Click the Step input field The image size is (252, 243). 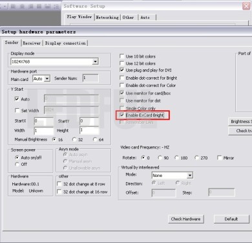click(x=222, y=192)
